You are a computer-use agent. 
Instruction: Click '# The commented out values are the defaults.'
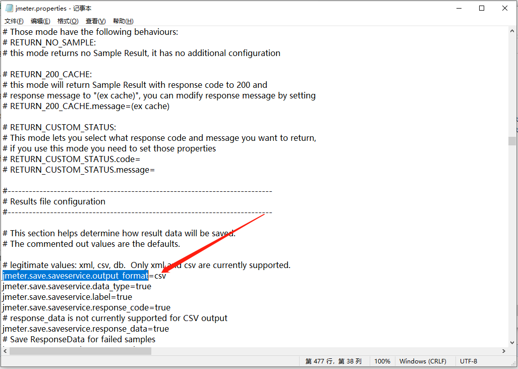91,244
